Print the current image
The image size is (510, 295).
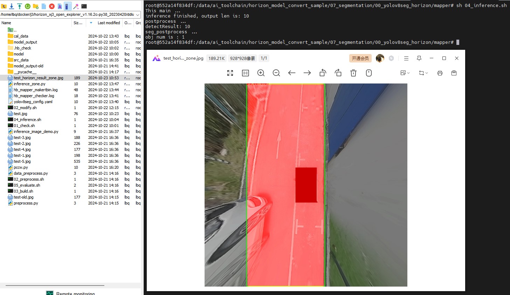click(x=440, y=73)
